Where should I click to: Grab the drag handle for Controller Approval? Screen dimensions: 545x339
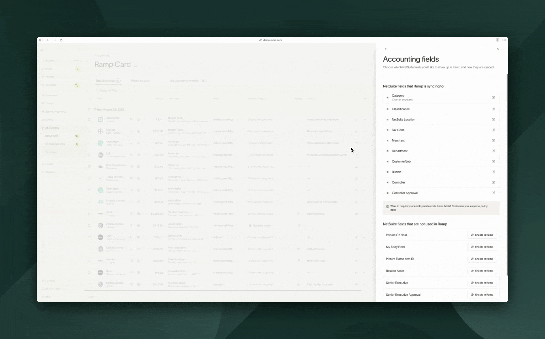tap(387, 193)
